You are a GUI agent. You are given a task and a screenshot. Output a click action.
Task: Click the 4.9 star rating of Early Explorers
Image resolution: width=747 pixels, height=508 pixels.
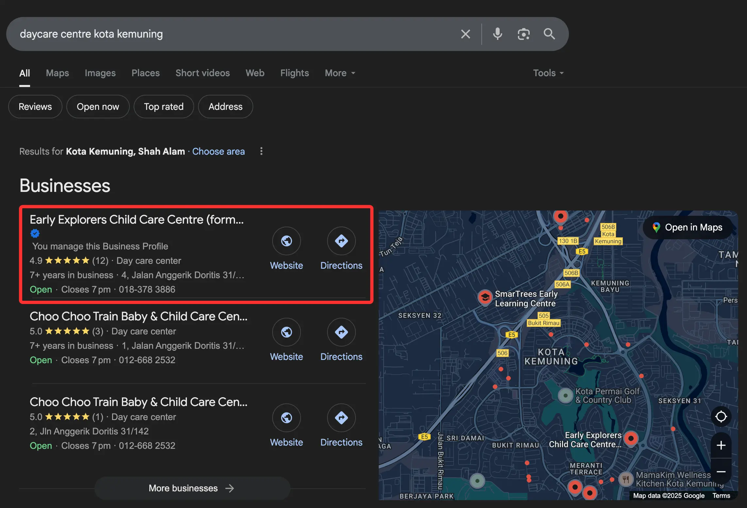59,261
